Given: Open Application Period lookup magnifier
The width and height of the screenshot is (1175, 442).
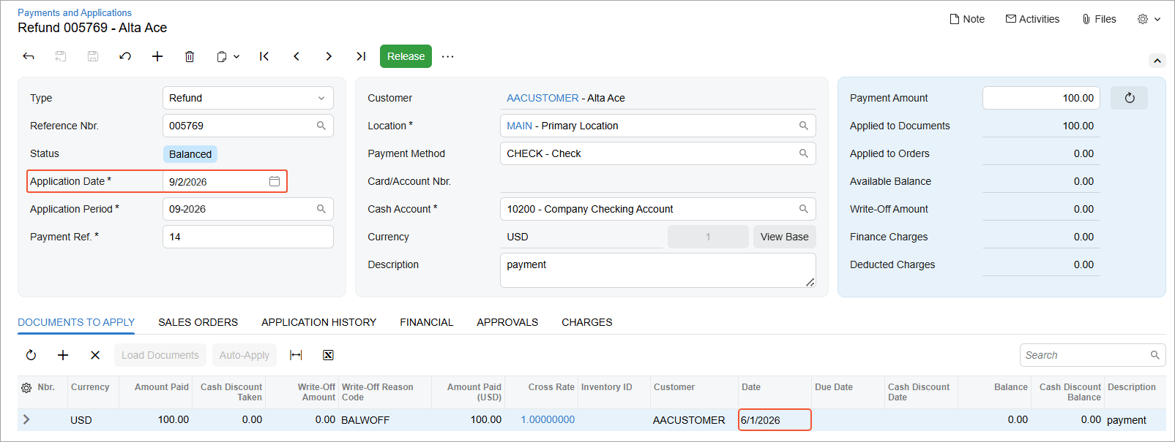Looking at the screenshot, I should click(x=321, y=209).
